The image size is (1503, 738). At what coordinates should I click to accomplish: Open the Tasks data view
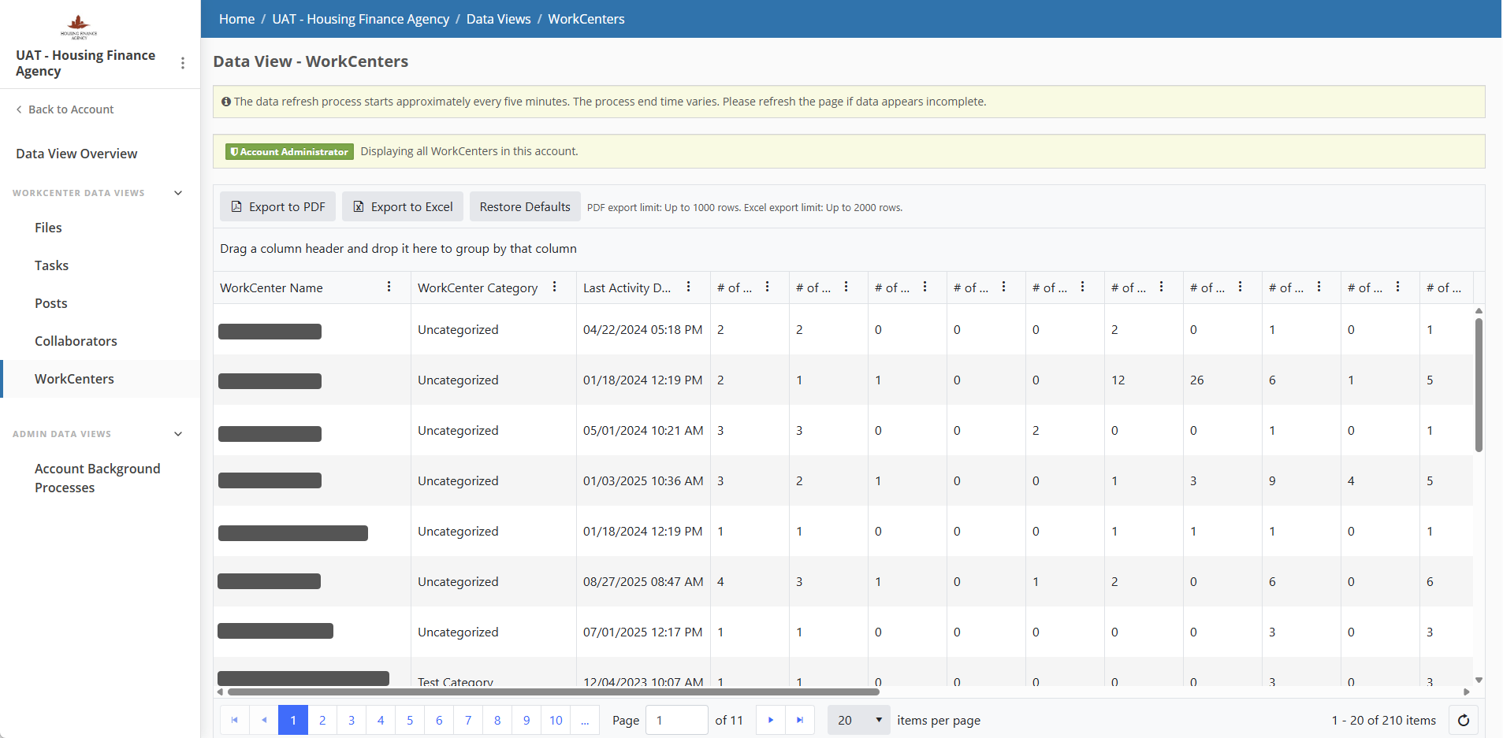point(51,265)
